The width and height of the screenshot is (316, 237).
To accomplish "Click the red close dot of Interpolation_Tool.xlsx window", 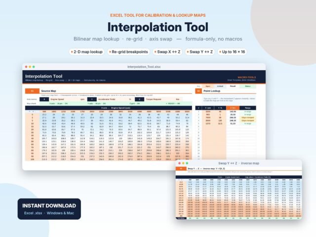I will point(26,67).
